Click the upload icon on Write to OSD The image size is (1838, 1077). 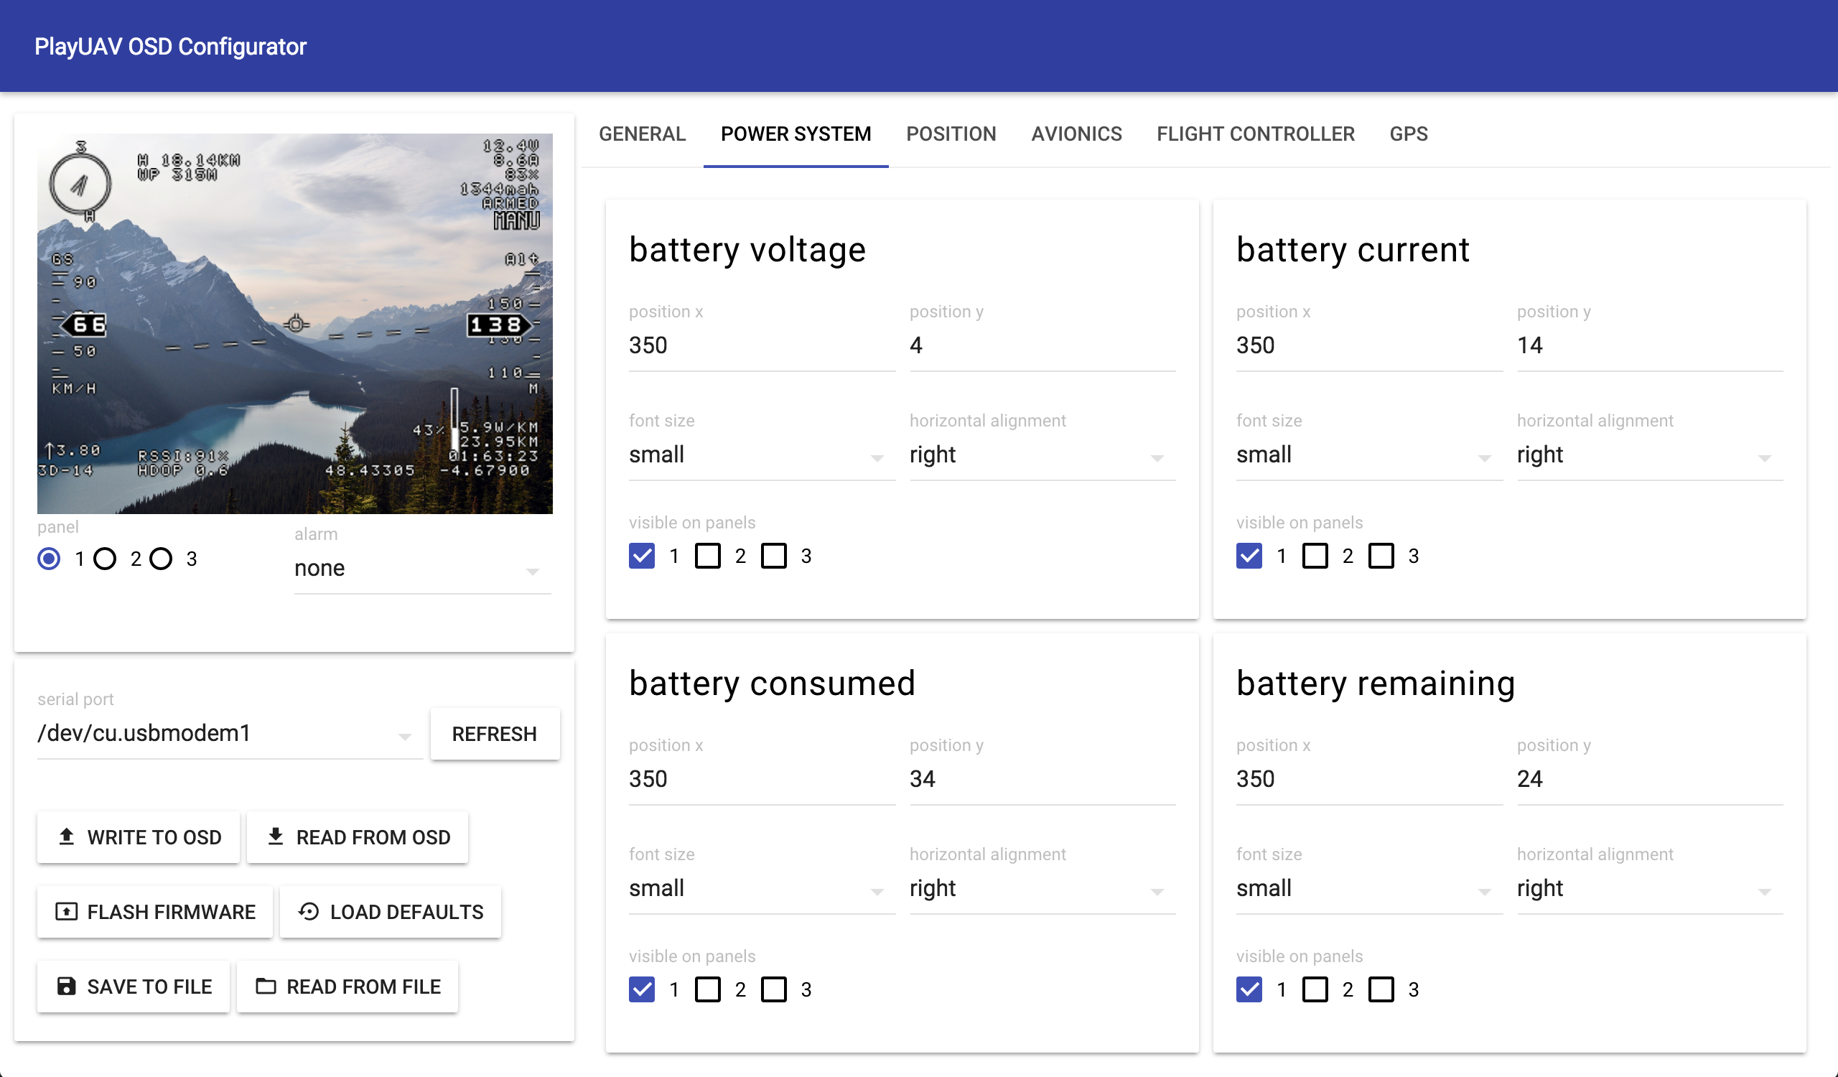tap(66, 836)
